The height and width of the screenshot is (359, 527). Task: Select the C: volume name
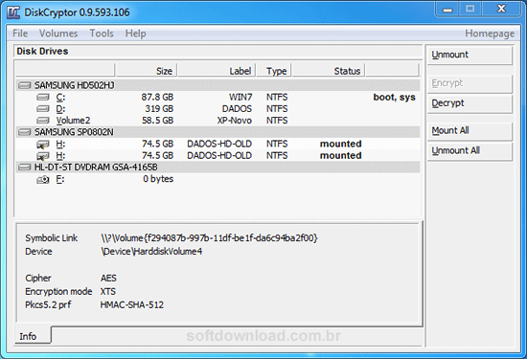[x=60, y=98]
